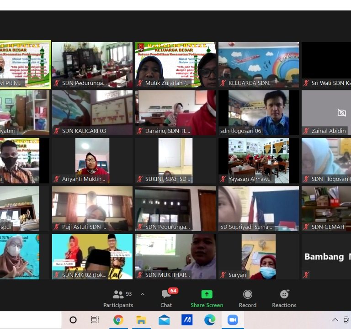Click the Participants label
Viewport: 351px width, 329px height.
[x=118, y=305]
